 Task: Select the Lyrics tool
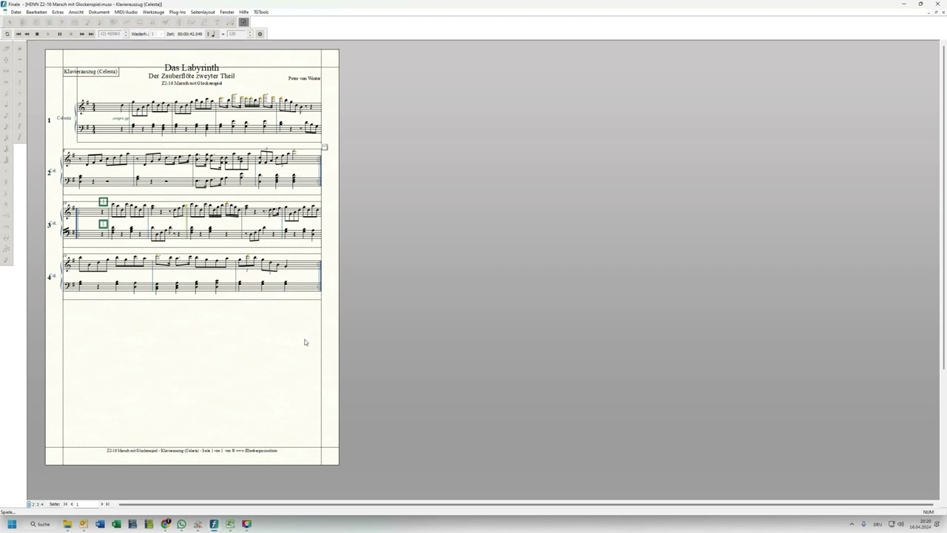204,22
